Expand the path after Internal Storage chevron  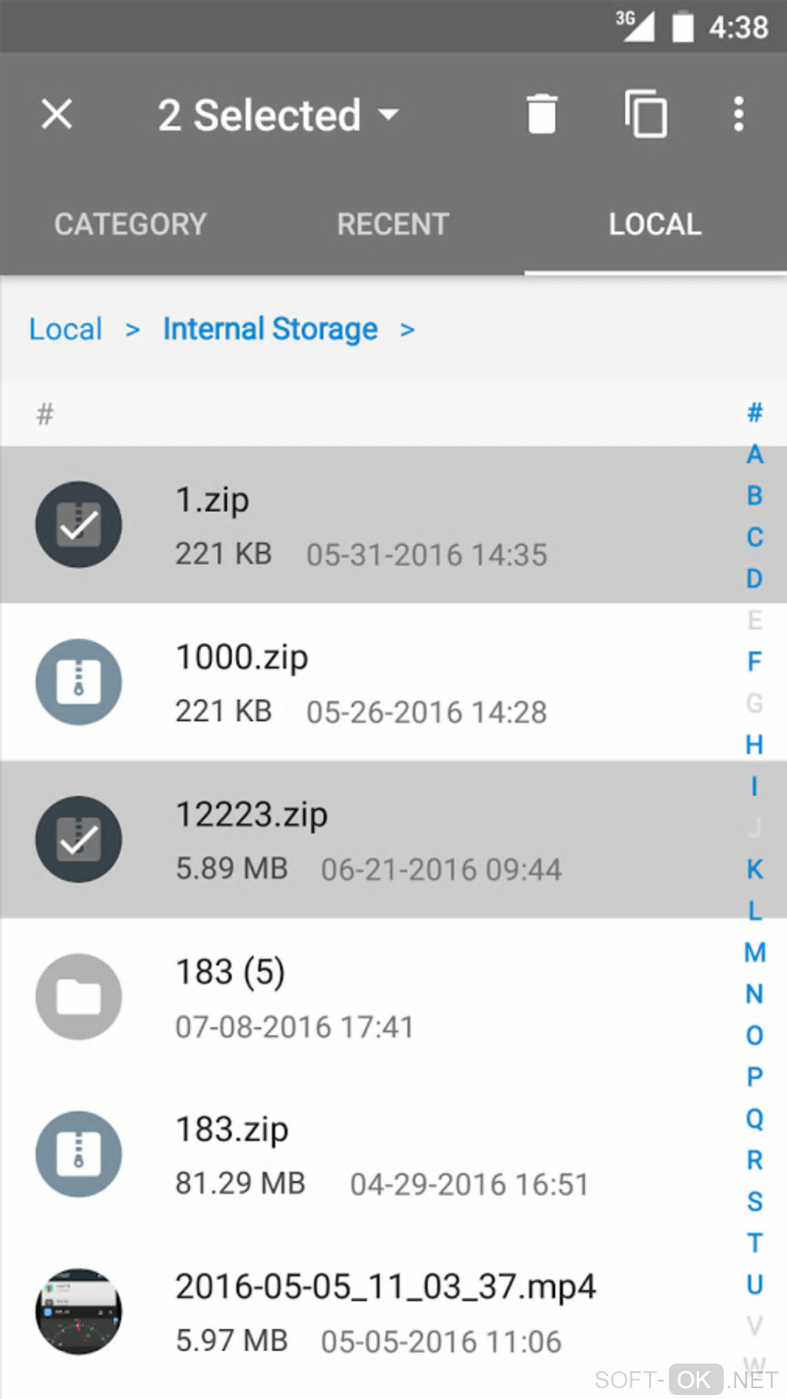[x=407, y=330]
